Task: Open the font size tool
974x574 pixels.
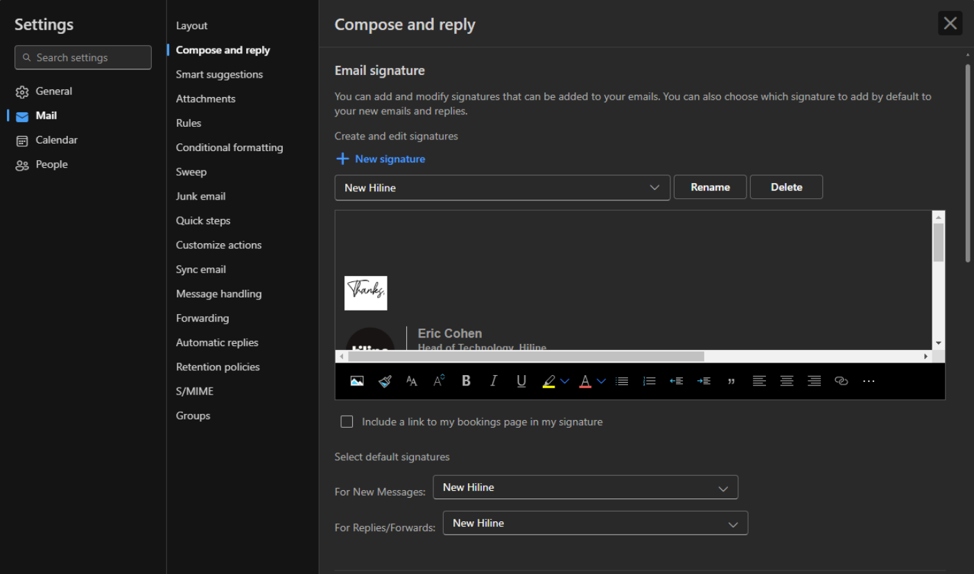Action: [412, 381]
